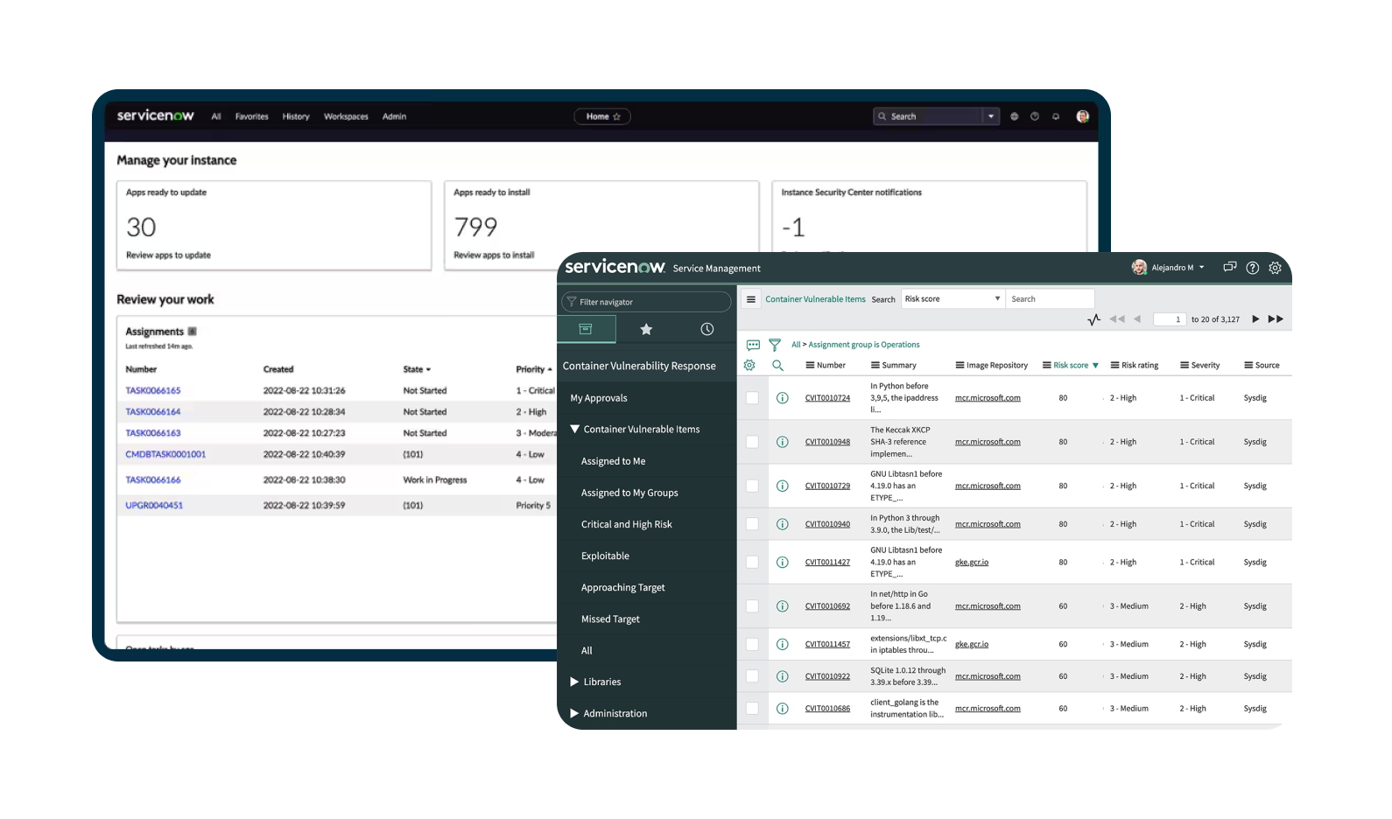Go to the next page arrow

tap(1255, 319)
